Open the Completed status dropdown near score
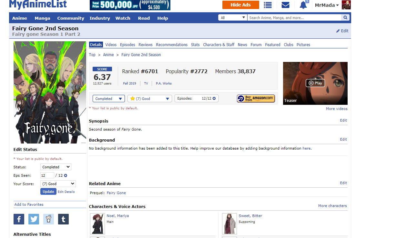The width and height of the screenshot is (407, 238). click(x=109, y=99)
